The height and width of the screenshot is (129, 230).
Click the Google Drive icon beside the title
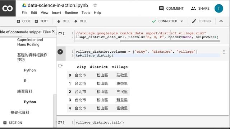click(x=24, y=5)
